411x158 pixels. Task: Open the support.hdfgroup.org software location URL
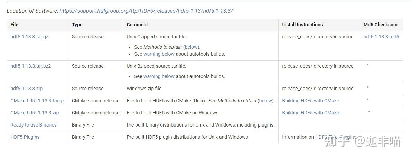point(146,11)
